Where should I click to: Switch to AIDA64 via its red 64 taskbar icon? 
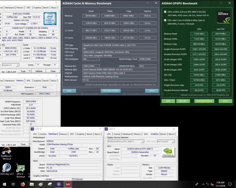(68, 184)
